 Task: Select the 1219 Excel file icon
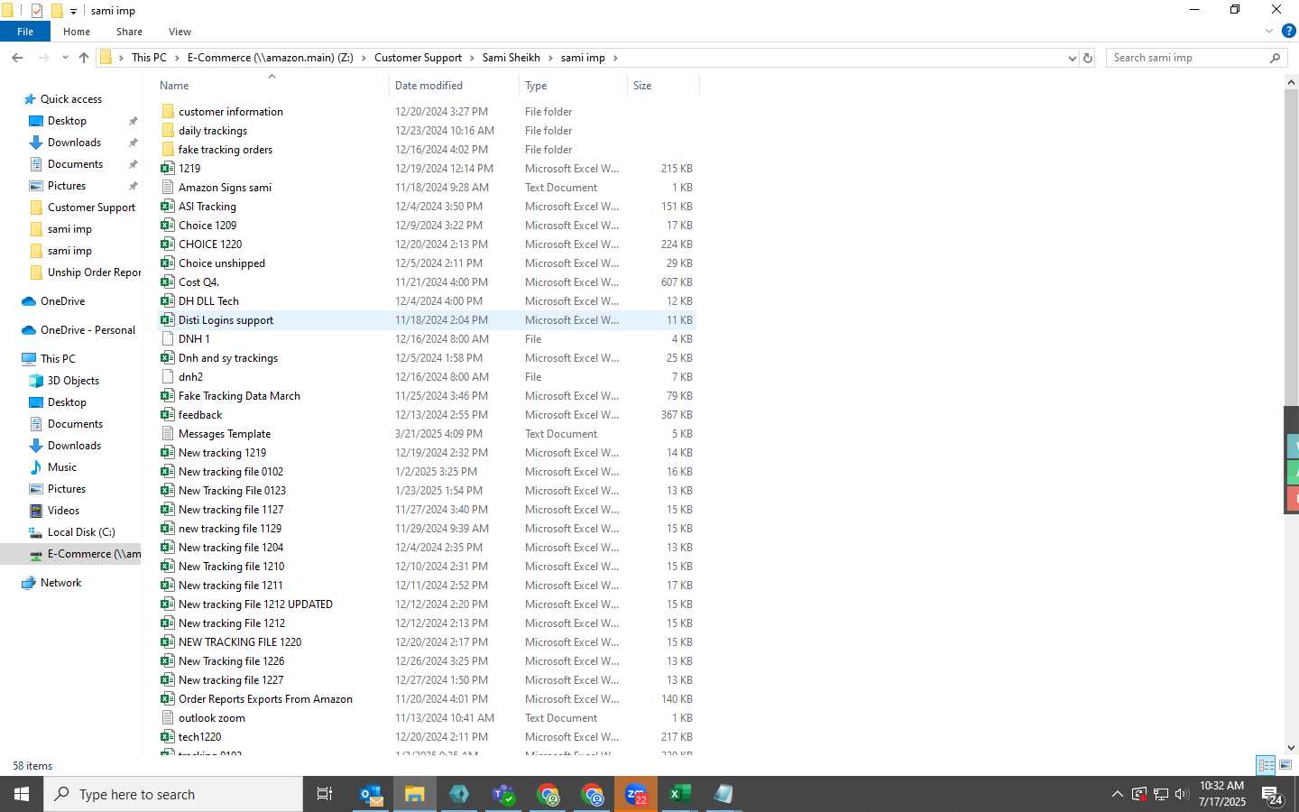168,168
